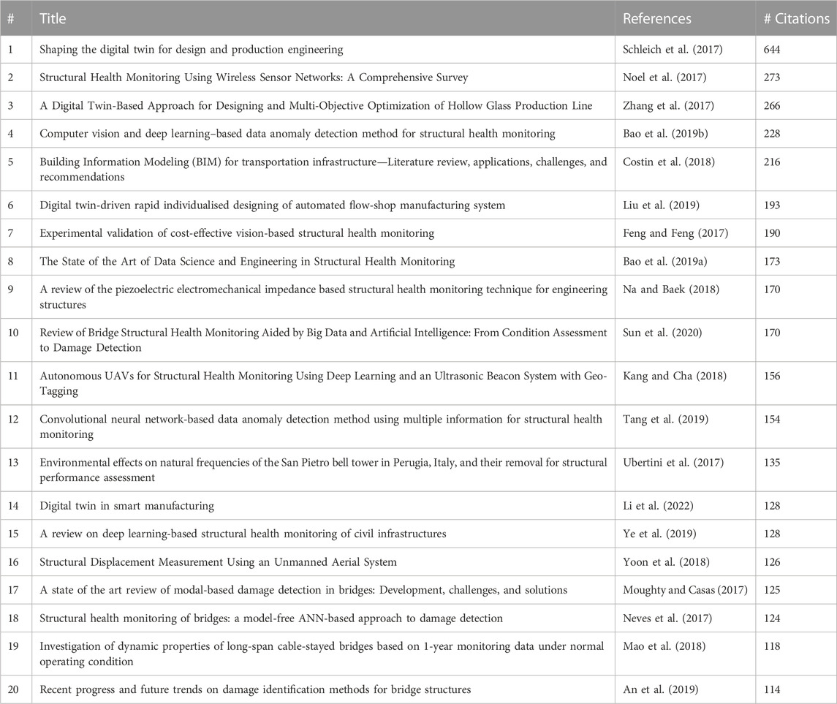Click reference 'Na and Baek (2018)'
837x704 pixels.
[671, 289]
